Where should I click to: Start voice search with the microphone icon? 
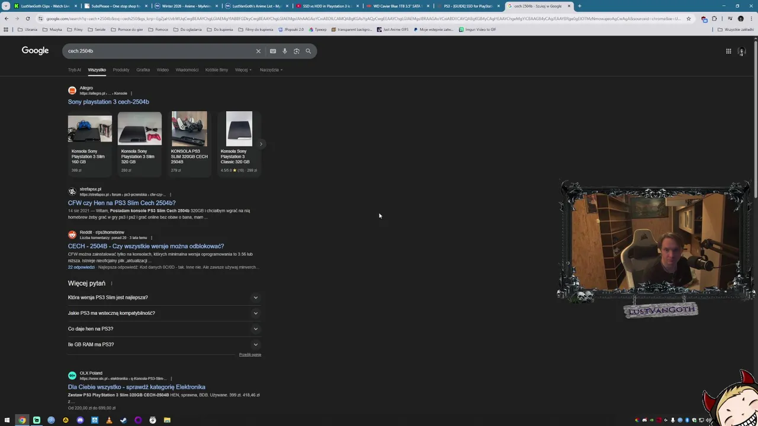(285, 51)
